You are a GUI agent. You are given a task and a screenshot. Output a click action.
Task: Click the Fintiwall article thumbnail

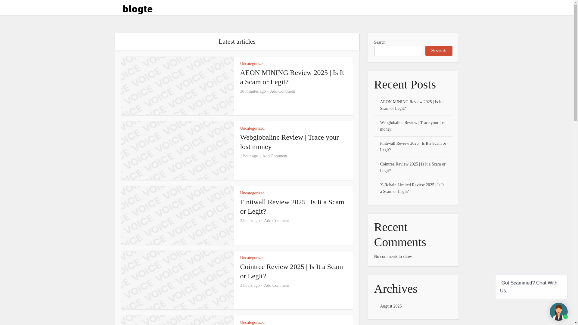point(178,215)
